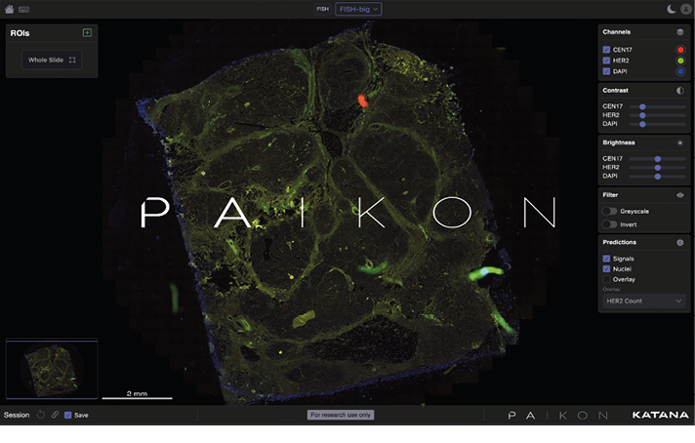Open the green HER2 color swatch
Viewport: 695px width, 443px height.
pos(680,60)
